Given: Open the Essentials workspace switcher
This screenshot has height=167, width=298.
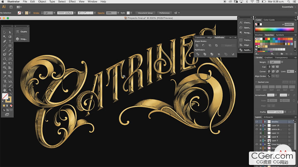Looking at the screenshot, I should [x=289, y=7].
